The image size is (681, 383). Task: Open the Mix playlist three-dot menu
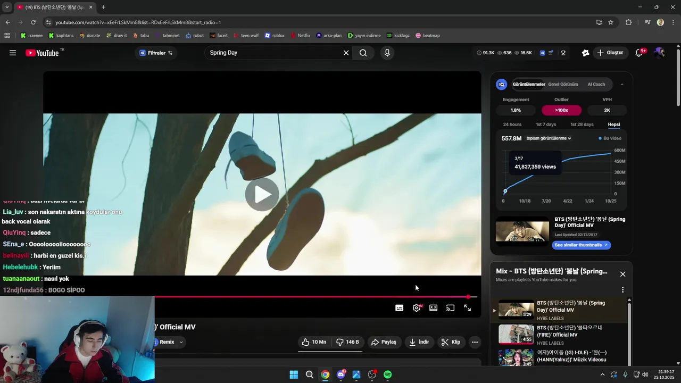[x=622, y=290]
